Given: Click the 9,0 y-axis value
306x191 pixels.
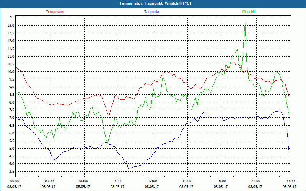Looking at the screenshot, I should point(11,87).
